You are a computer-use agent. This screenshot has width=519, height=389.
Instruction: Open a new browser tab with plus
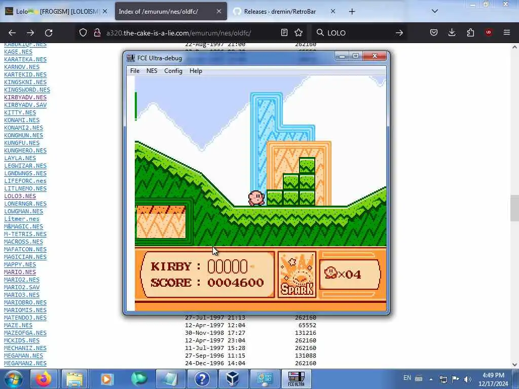coord(352,12)
